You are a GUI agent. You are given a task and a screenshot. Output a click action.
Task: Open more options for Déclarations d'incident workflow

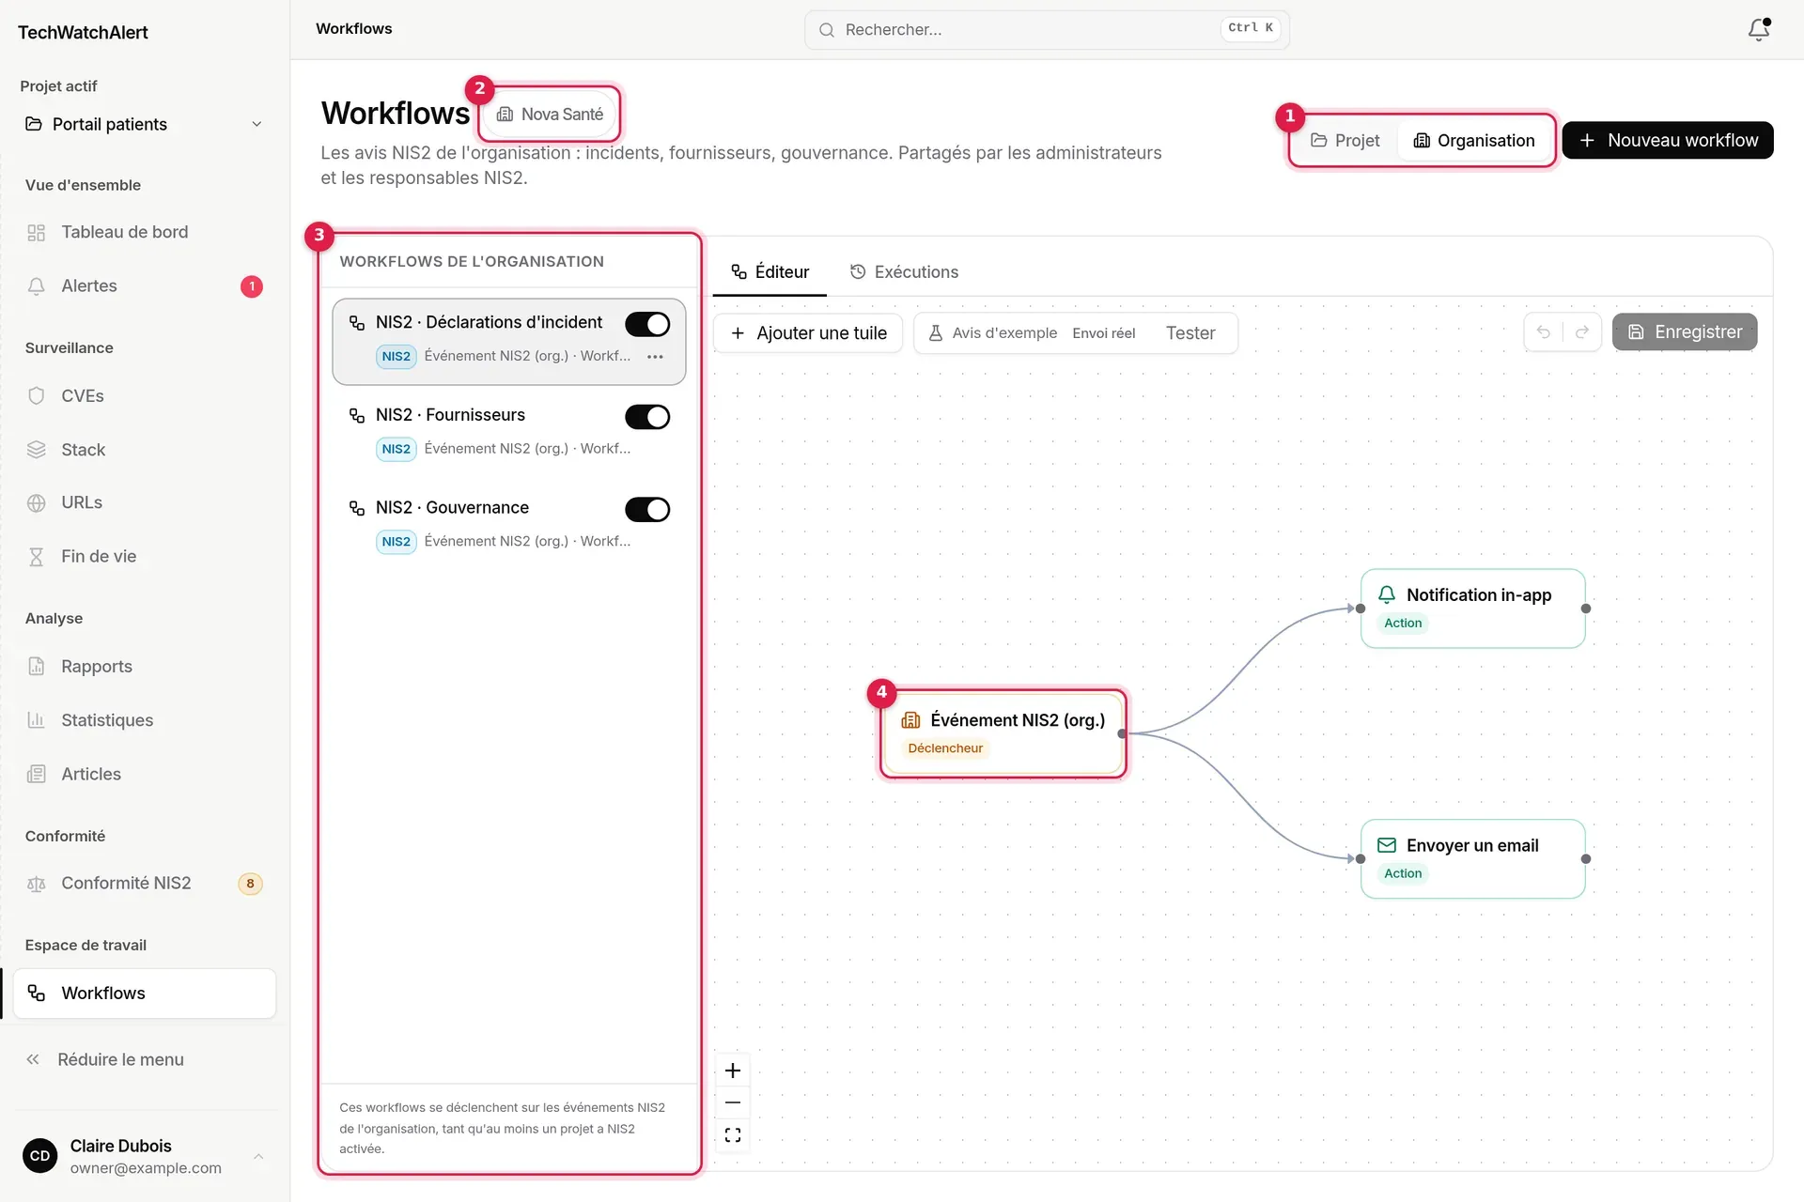(x=656, y=357)
